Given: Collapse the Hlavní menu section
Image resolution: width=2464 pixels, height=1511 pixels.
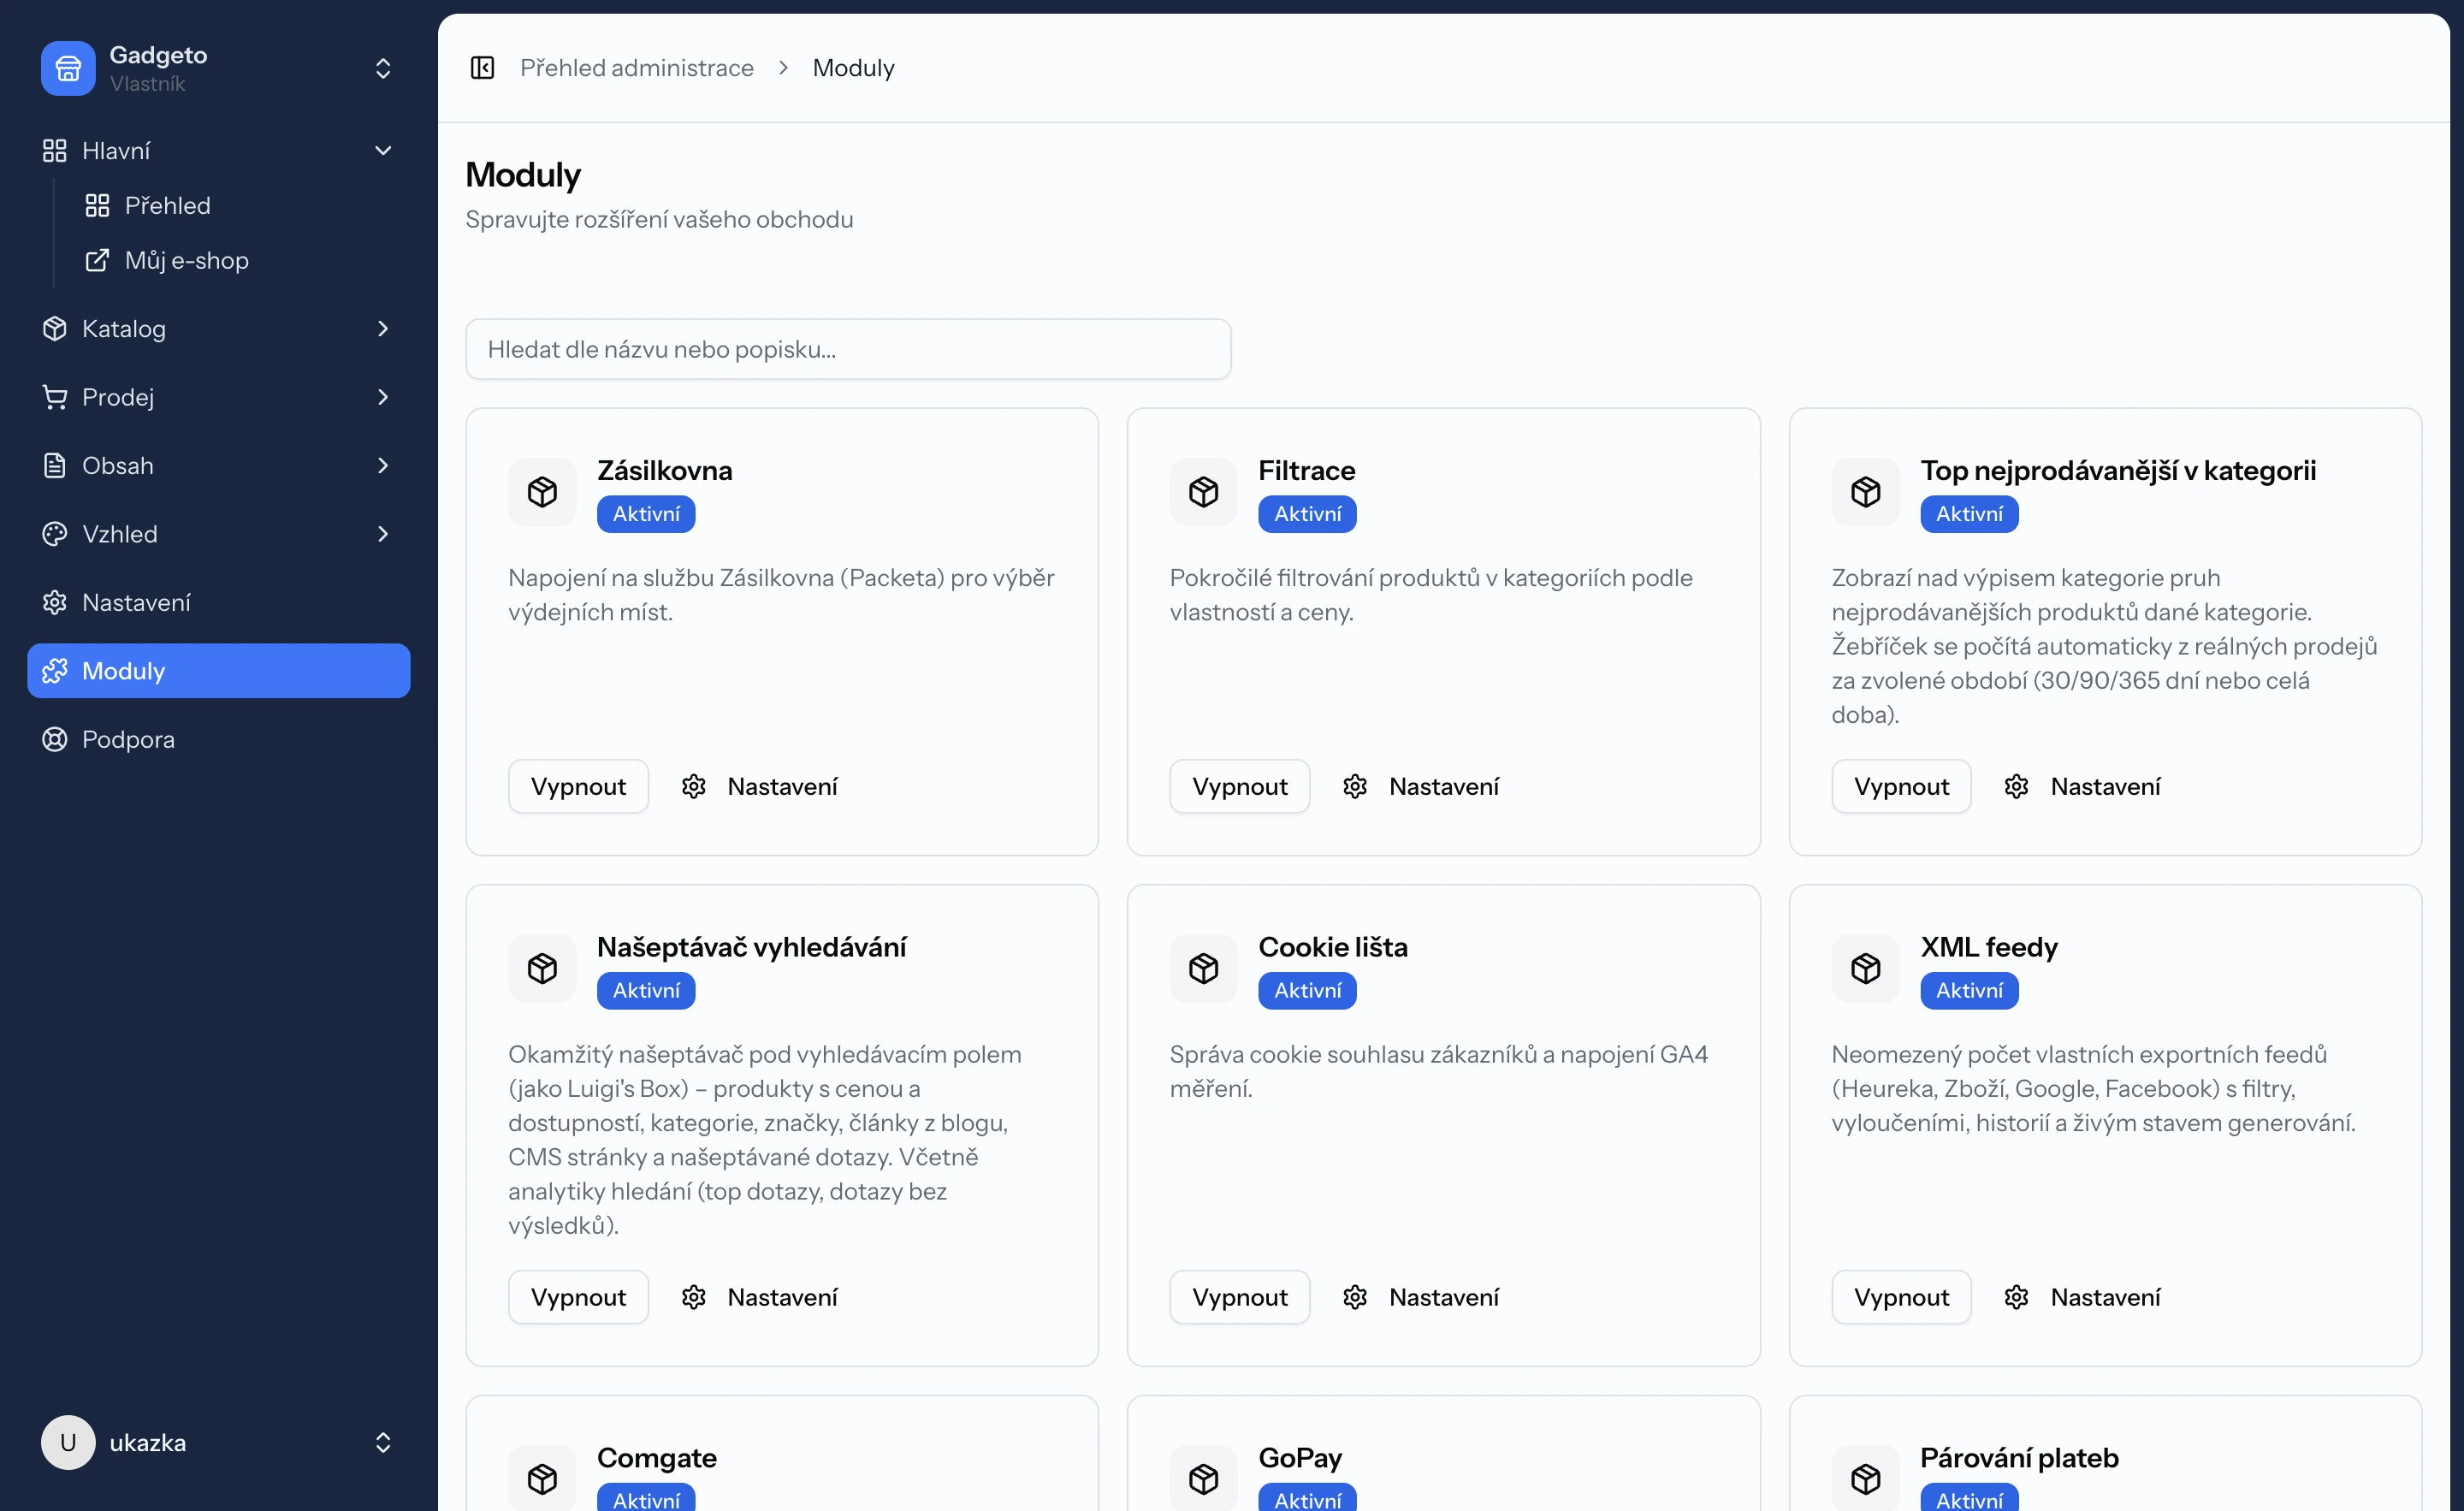Looking at the screenshot, I should 383,150.
